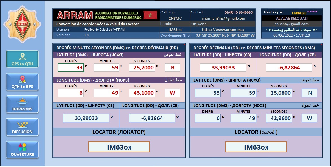The image size is (331, 167).
Task: Select latitude degrees field in DMS-to-DD panel
Action: click(71, 67)
